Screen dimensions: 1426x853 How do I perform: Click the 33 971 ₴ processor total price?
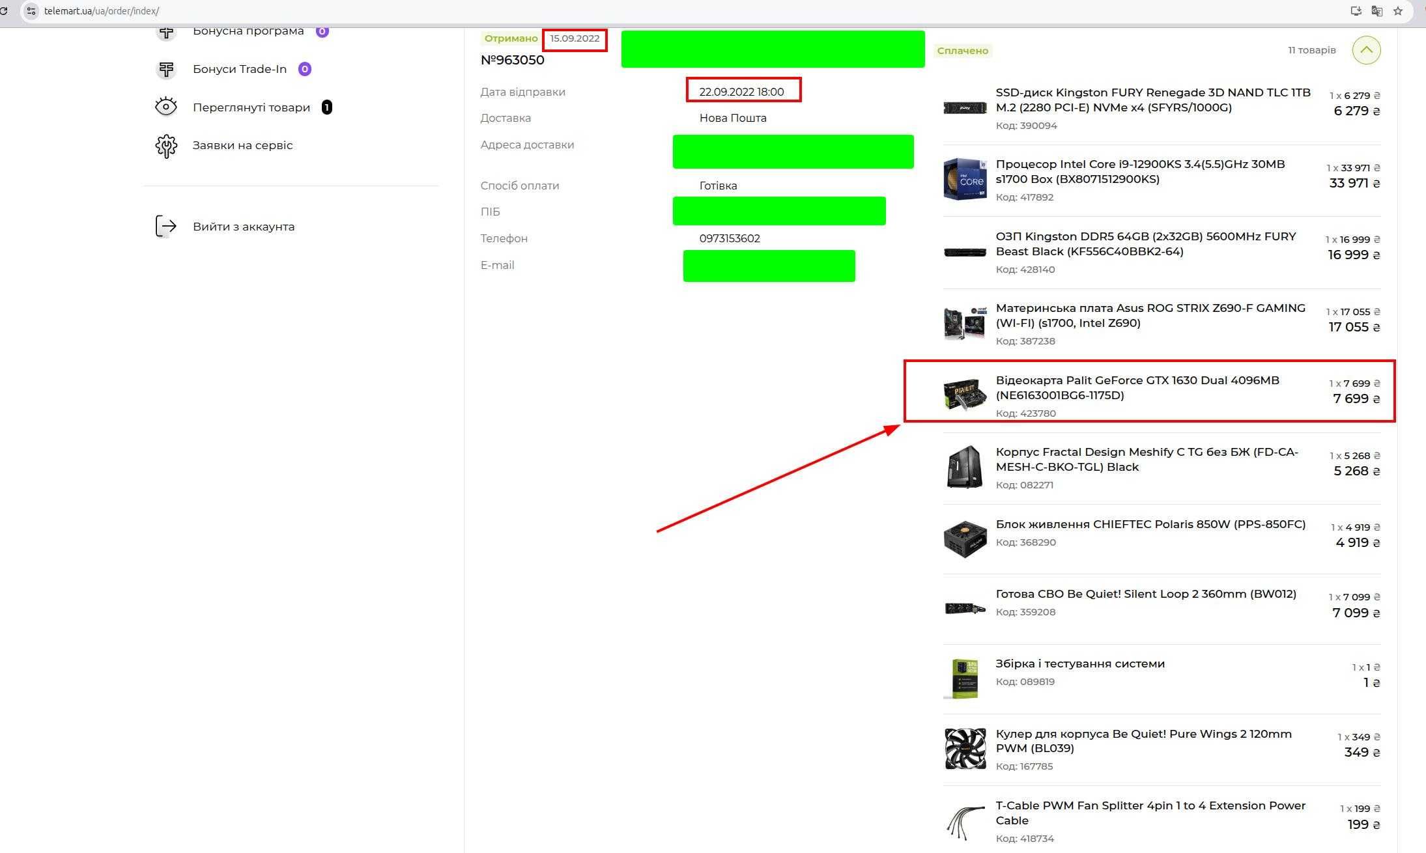pyautogui.click(x=1354, y=183)
